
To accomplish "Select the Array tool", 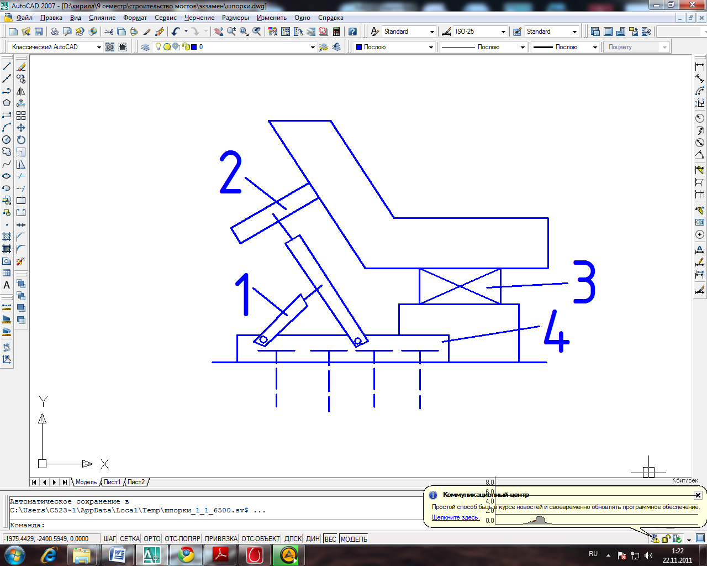I will click(x=21, y=116).
